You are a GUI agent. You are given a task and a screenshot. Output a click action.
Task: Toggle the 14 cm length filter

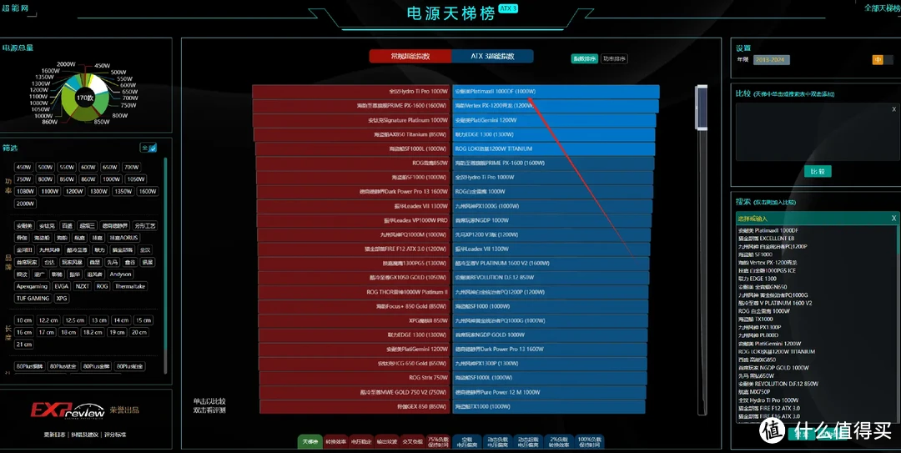point(121,320)
